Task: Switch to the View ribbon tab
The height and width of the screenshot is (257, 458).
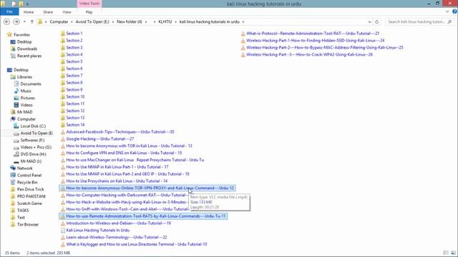Action: [67, 12]
